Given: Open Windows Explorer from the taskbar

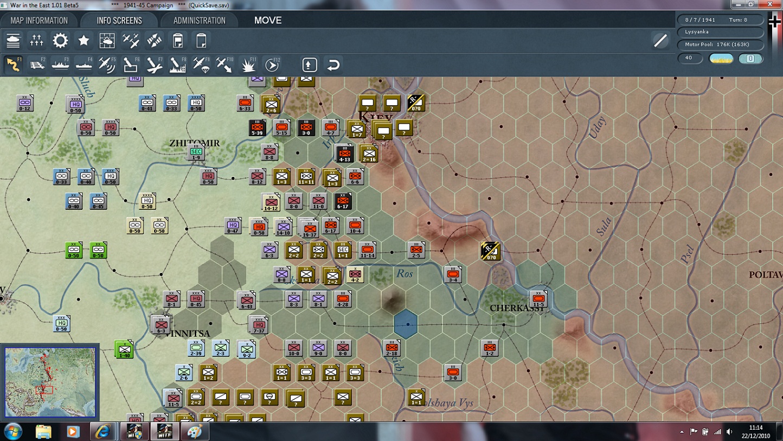Looking at the screenshot, I should click(43, 432).
